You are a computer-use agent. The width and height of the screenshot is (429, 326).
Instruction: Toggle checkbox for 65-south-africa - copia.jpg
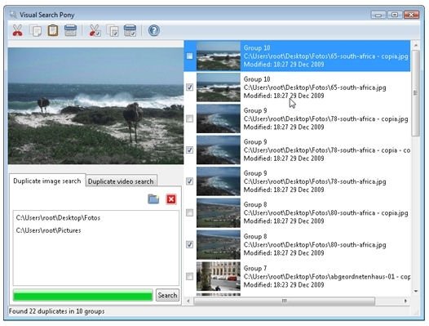[x=189, y=56]
